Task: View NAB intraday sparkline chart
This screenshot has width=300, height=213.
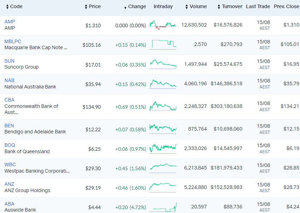Action: tap(163, 84)
